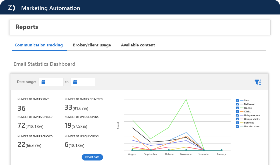
Task: Click the Export data button
Action: pyautogui.click(x=92, y=157)
